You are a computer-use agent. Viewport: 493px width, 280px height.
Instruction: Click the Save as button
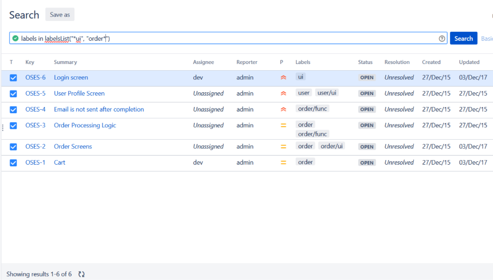(x=59, y=15)
